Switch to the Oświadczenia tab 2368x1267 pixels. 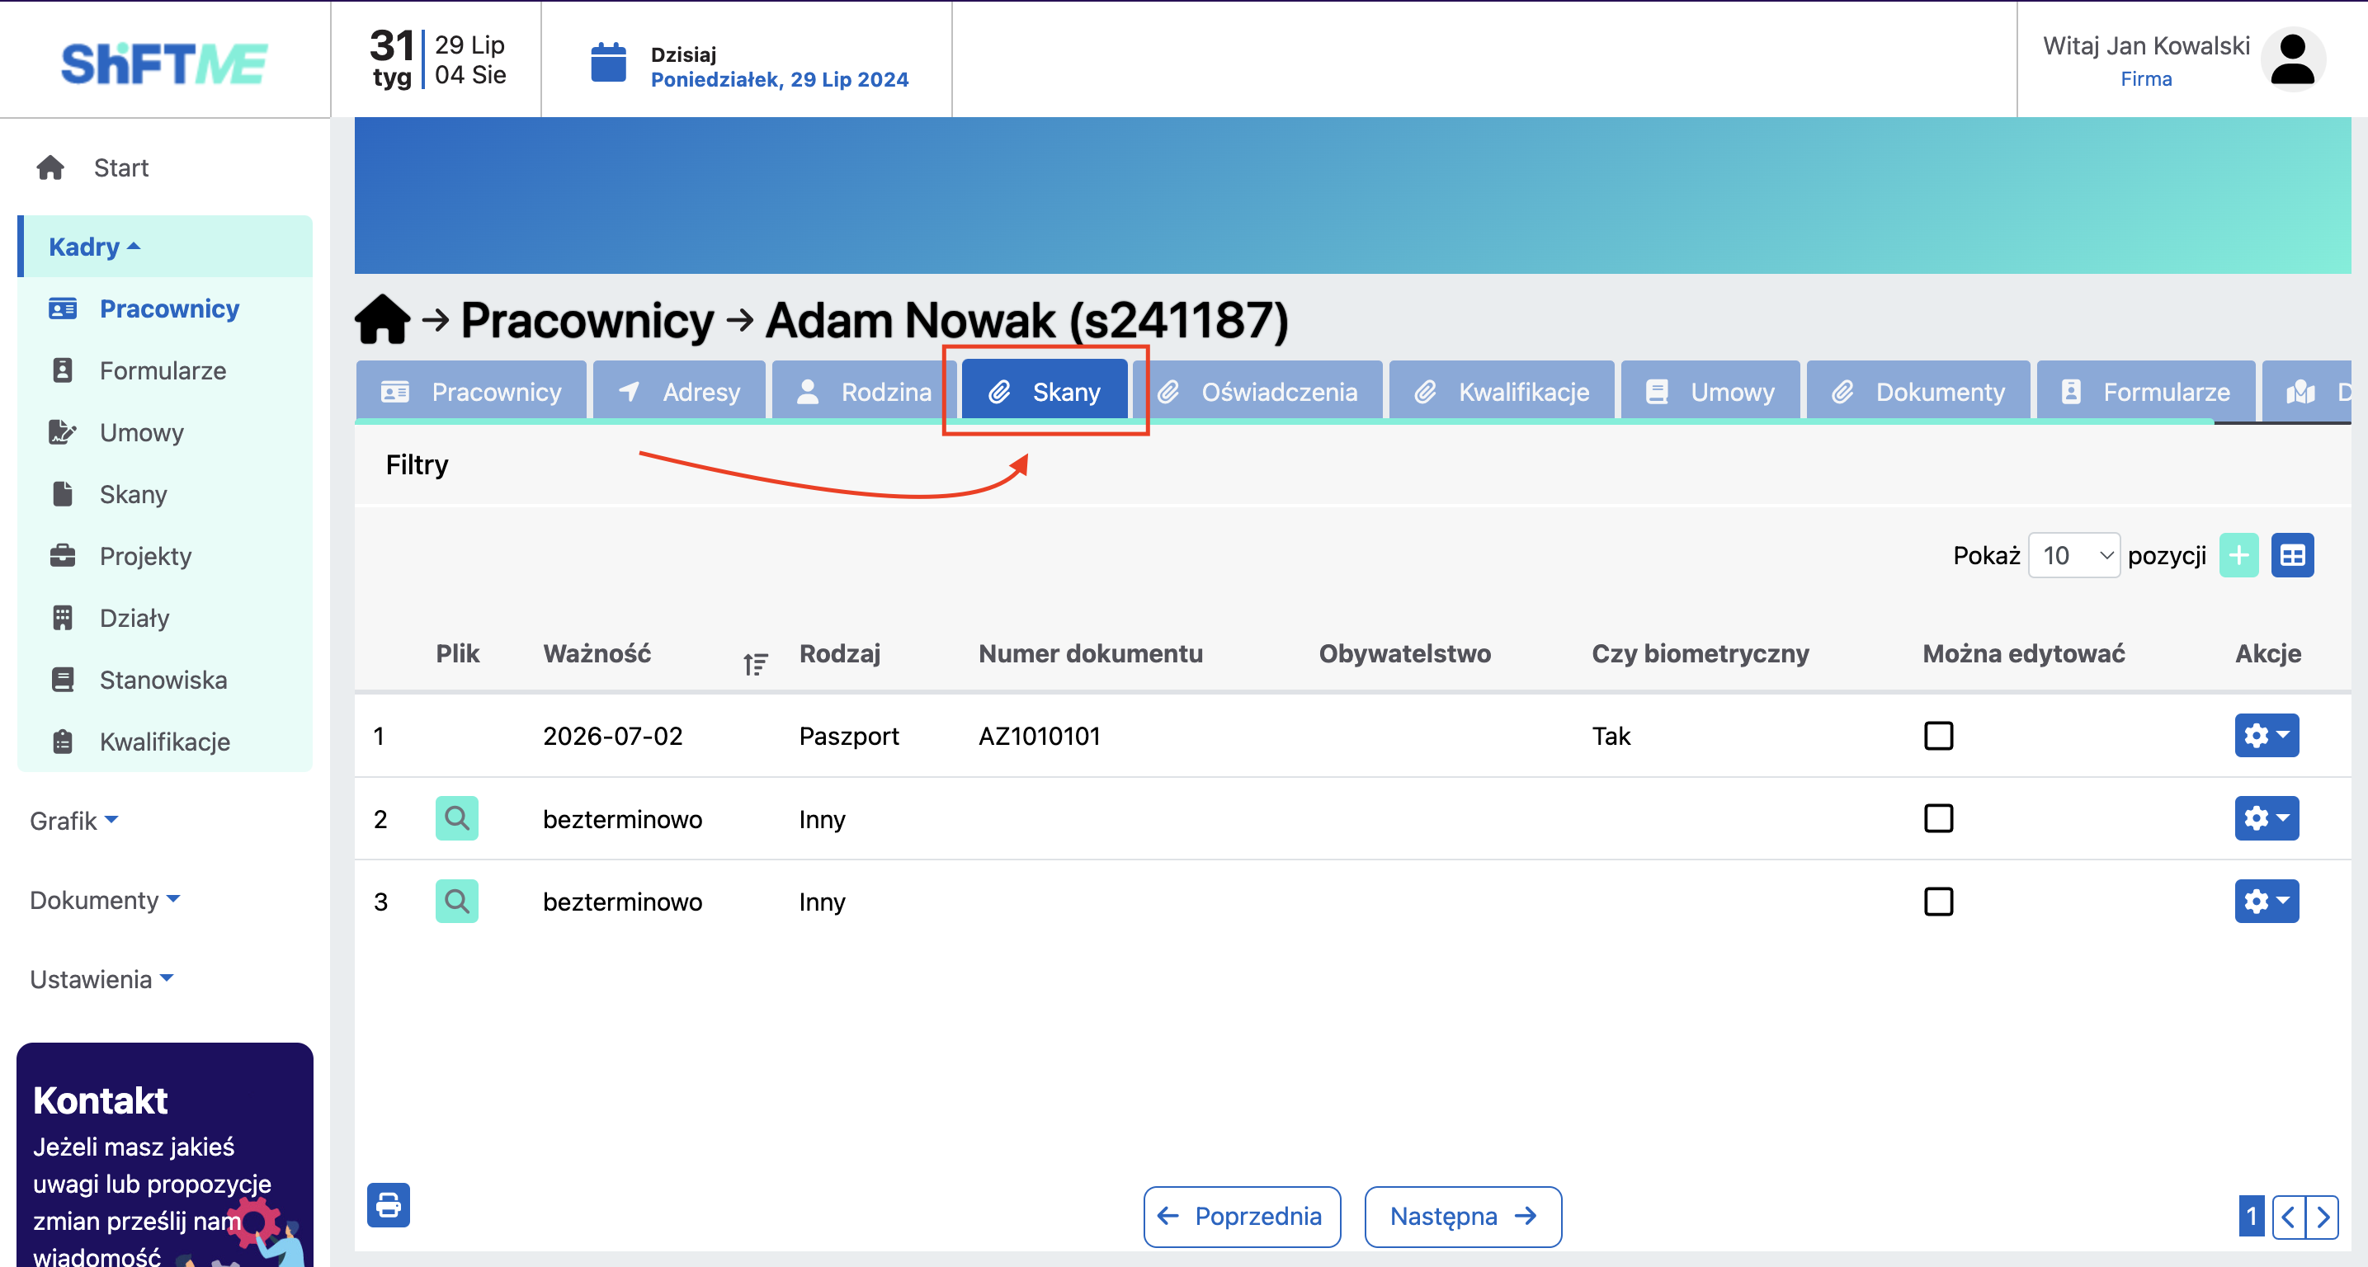tap(1258, 392)
